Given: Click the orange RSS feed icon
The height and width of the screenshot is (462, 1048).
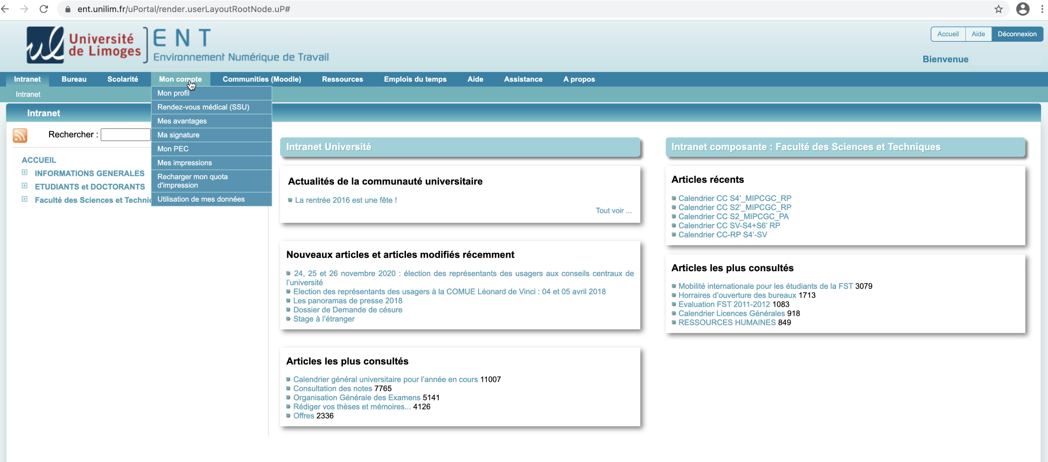Looking at the screenshot, I should coord(20,135).
